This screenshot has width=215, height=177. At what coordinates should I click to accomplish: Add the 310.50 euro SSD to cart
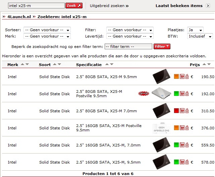tap(182, 111)
